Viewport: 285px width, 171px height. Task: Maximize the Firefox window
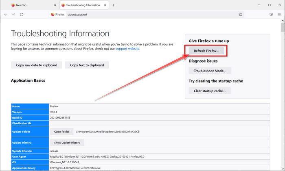[x=270, y=5]
